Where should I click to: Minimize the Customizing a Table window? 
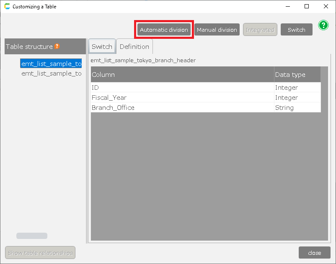coord(287,7)
